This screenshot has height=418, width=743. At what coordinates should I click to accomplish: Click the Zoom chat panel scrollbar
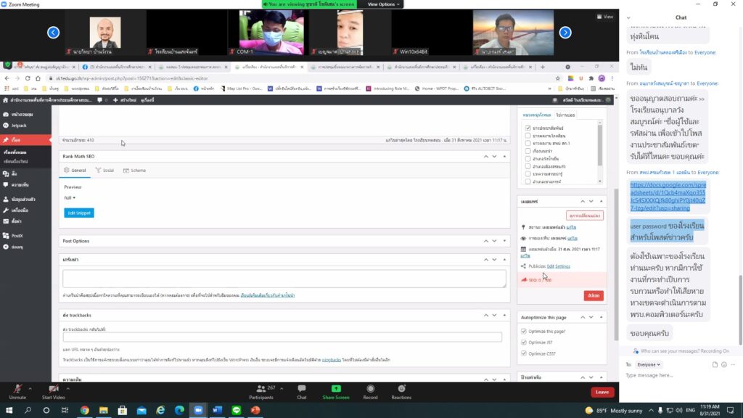pyautogui.click(x=741, y=310)
